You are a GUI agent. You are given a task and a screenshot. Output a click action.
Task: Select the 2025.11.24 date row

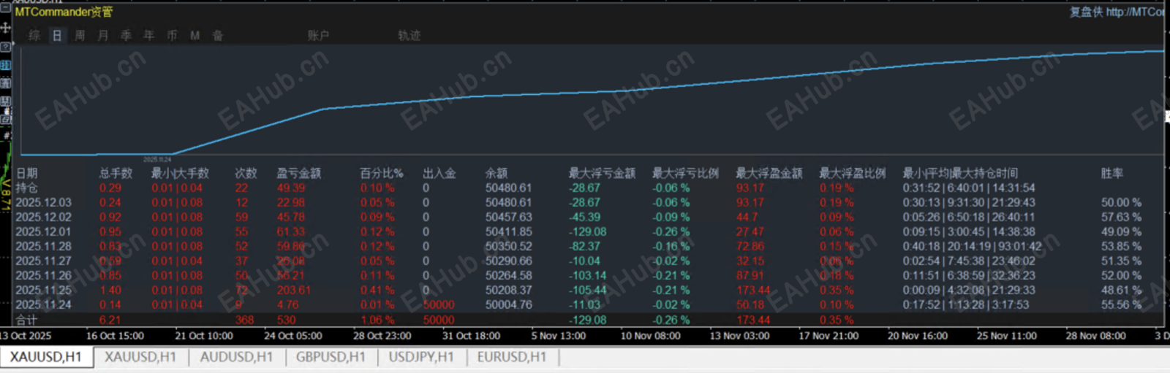point(44,304)
